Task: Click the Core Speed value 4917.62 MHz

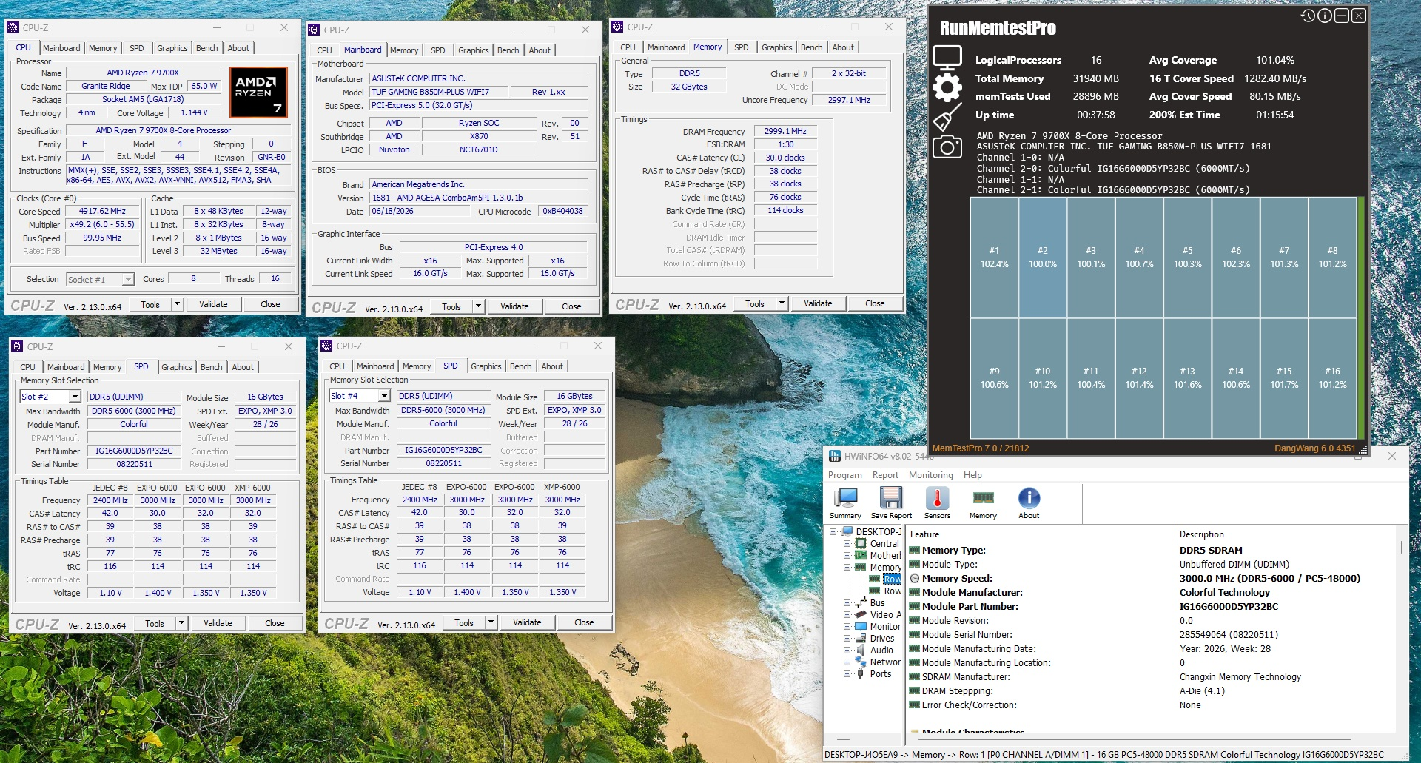Action: coord(103,211)
